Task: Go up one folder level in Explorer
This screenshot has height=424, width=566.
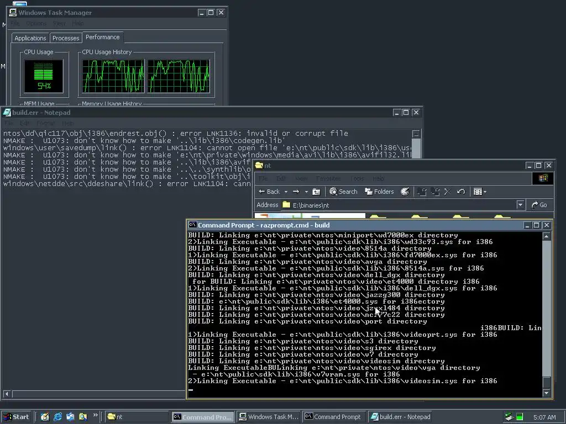Action: tap(316, 192)
